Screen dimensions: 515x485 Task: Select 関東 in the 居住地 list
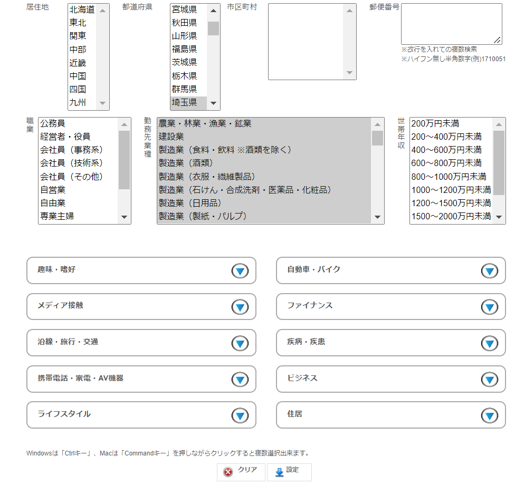click(78, 36)
